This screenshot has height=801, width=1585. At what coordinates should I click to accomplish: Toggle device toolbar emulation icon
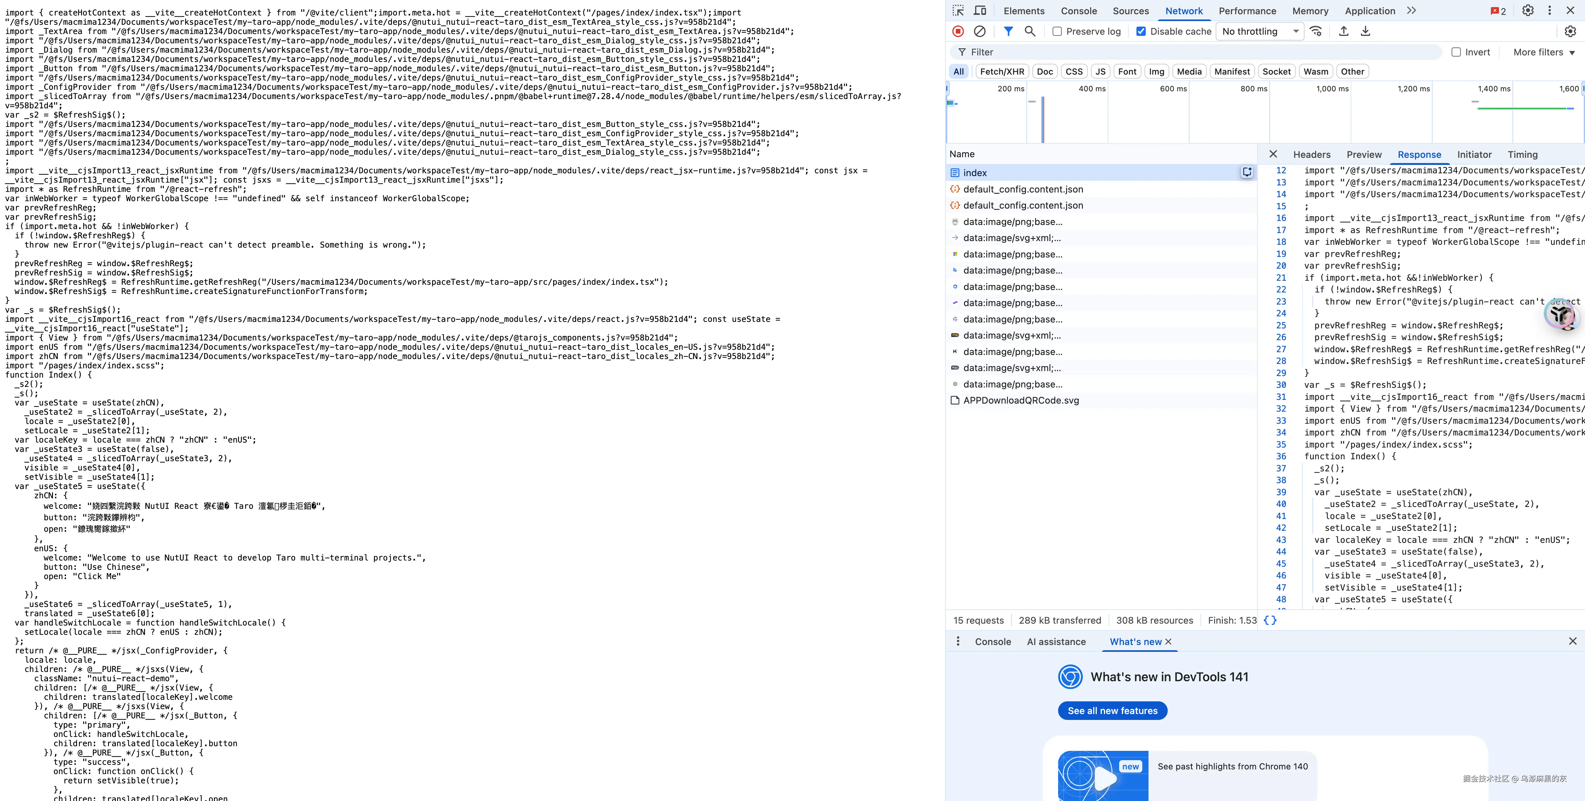pyautogui.click(x=980, y=11)
